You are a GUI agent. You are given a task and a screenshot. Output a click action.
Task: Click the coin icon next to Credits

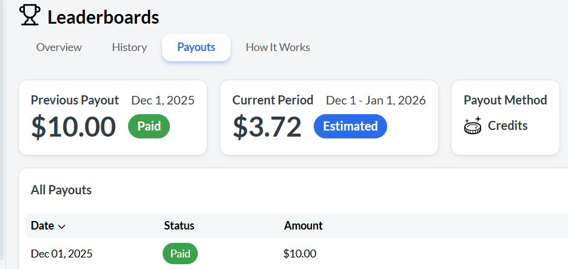[472, 126]
